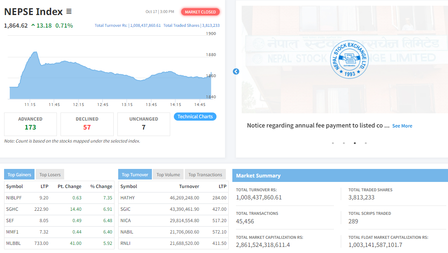The height and width of the screenshot is (253, 448).
Task: Go to previous slide with left arrow
Action: click(x=236, y=71)
